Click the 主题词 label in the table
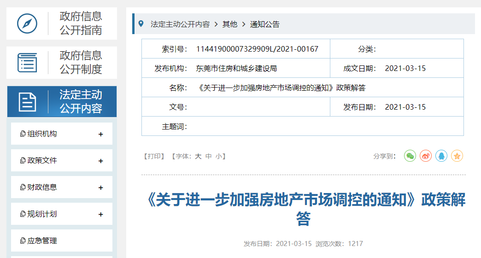The height and width of the screenshot is (258, 481). pyautogui.click(x=174, y=126)
